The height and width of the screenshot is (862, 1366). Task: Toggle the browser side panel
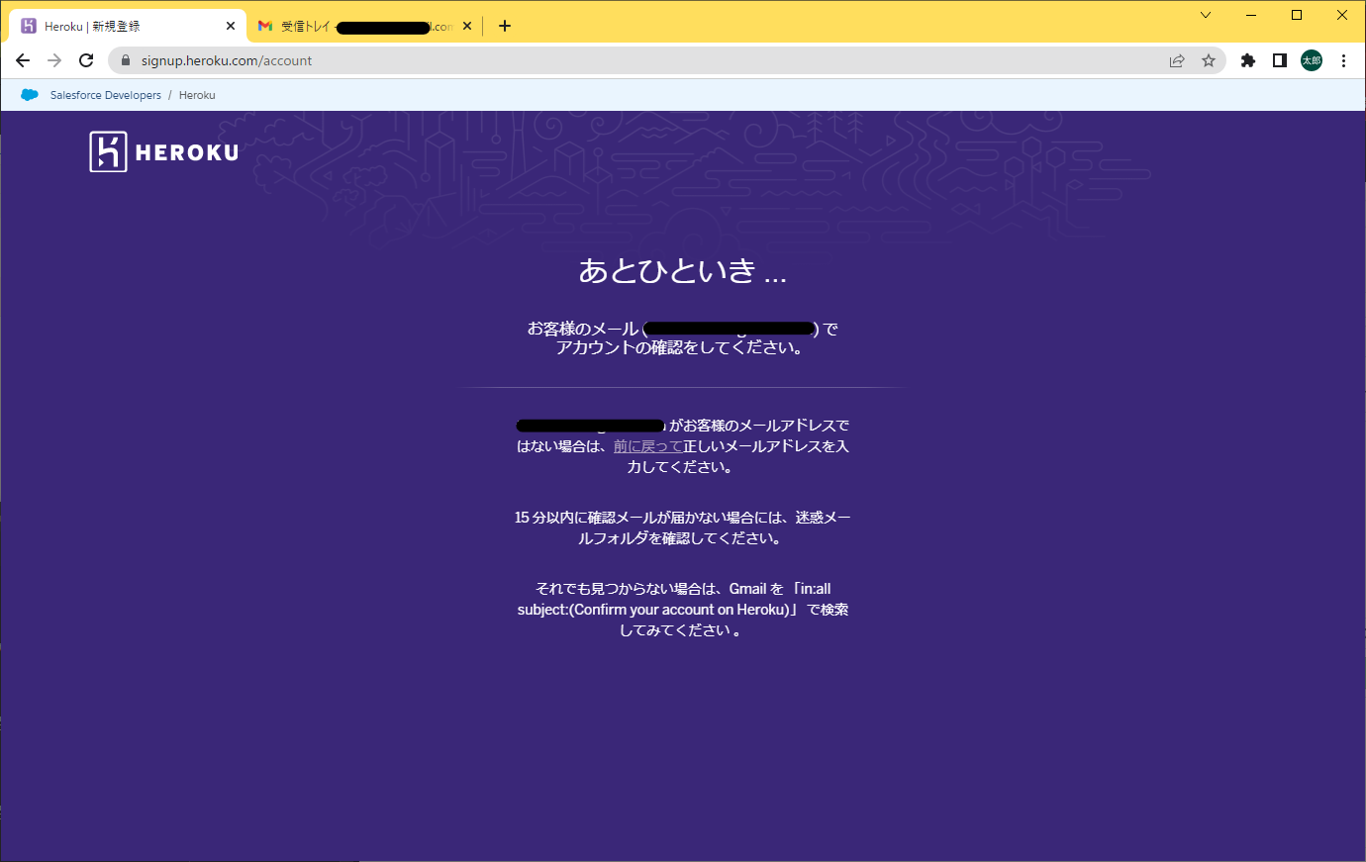[x=1280, y=60]
